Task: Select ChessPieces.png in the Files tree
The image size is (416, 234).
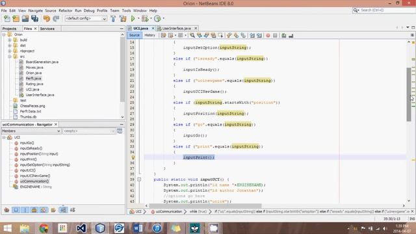Action: pyautogui.click(x=32, y=106)
